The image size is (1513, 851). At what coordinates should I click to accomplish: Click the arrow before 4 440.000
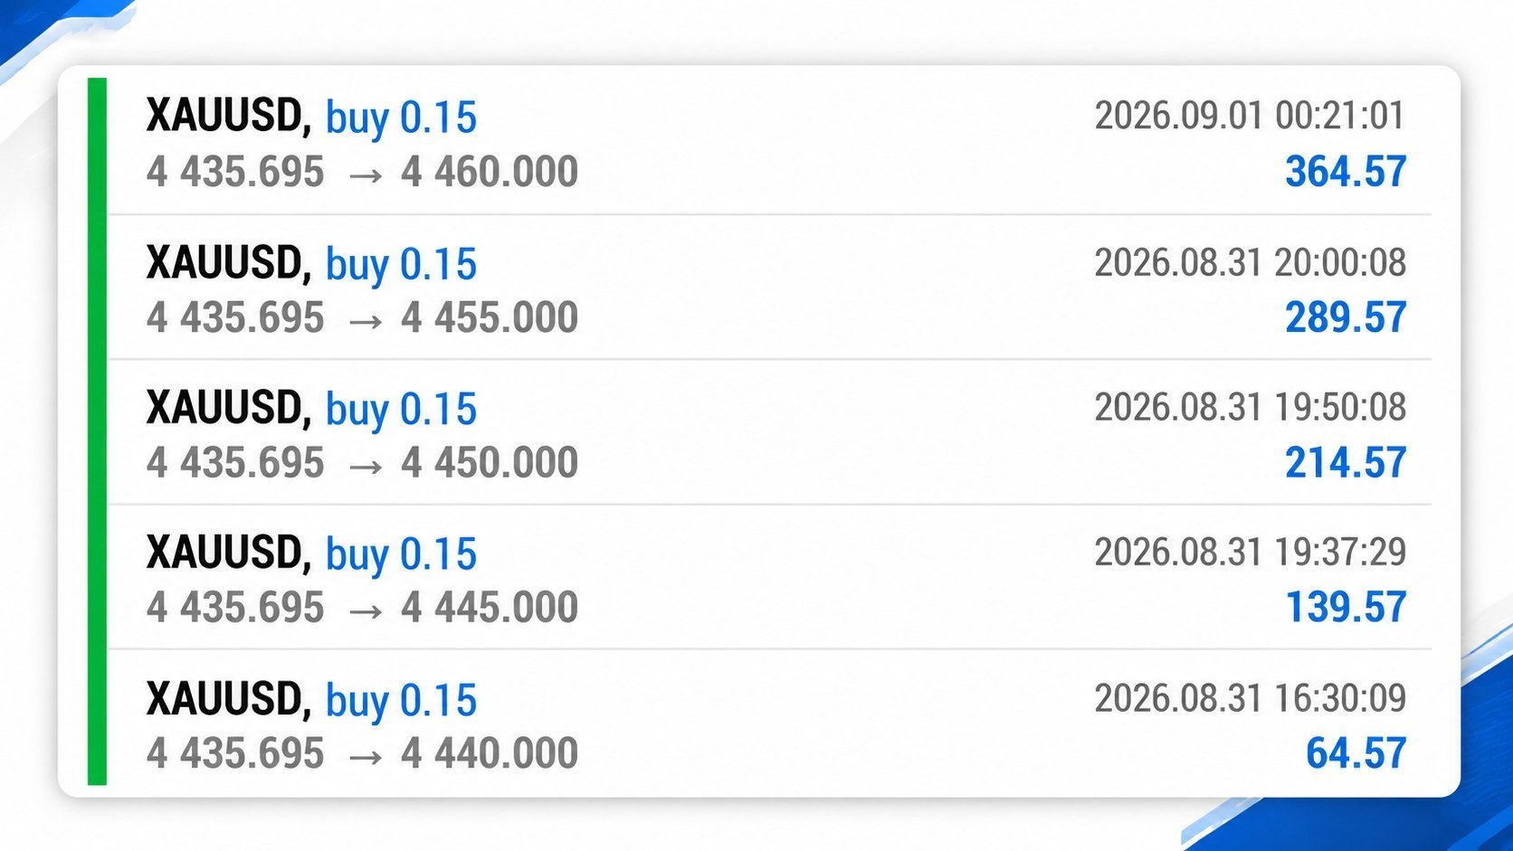(x=366, y=757)
